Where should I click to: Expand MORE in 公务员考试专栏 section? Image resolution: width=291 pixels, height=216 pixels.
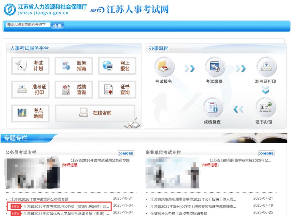coord(126,153)
